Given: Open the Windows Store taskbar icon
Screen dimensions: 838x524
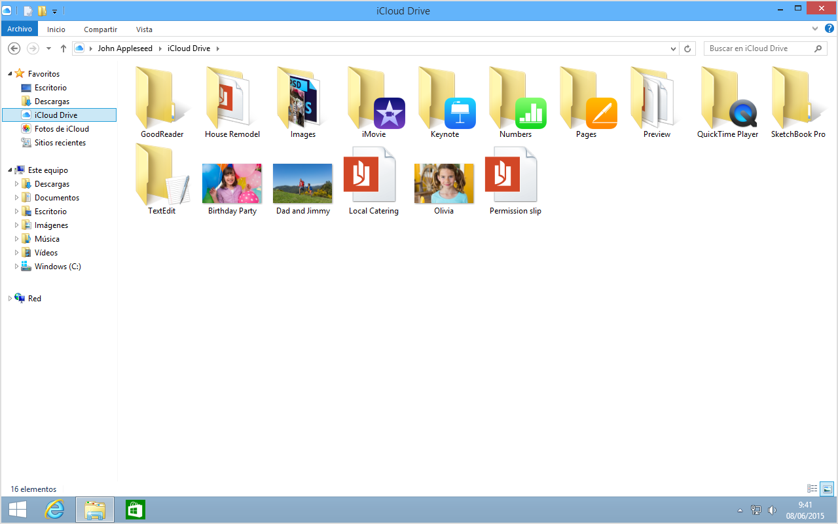Looking at the screenshot, I should 136,510.
